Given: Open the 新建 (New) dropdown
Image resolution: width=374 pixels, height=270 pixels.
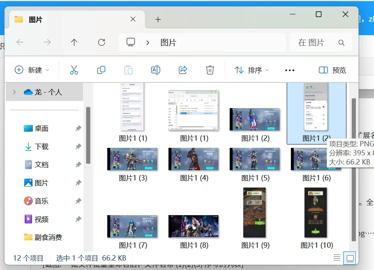Looking at the screenshot, I should tap(32, 70).
